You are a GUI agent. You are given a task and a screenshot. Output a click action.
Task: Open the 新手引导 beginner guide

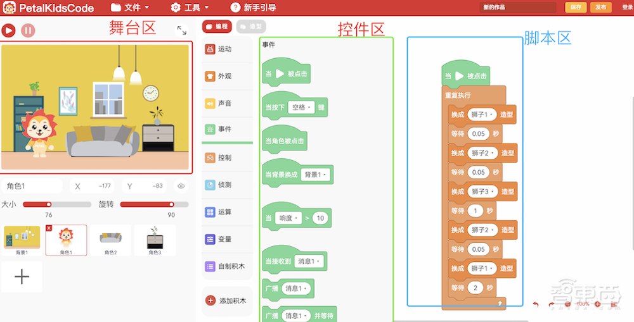[253, 7]
